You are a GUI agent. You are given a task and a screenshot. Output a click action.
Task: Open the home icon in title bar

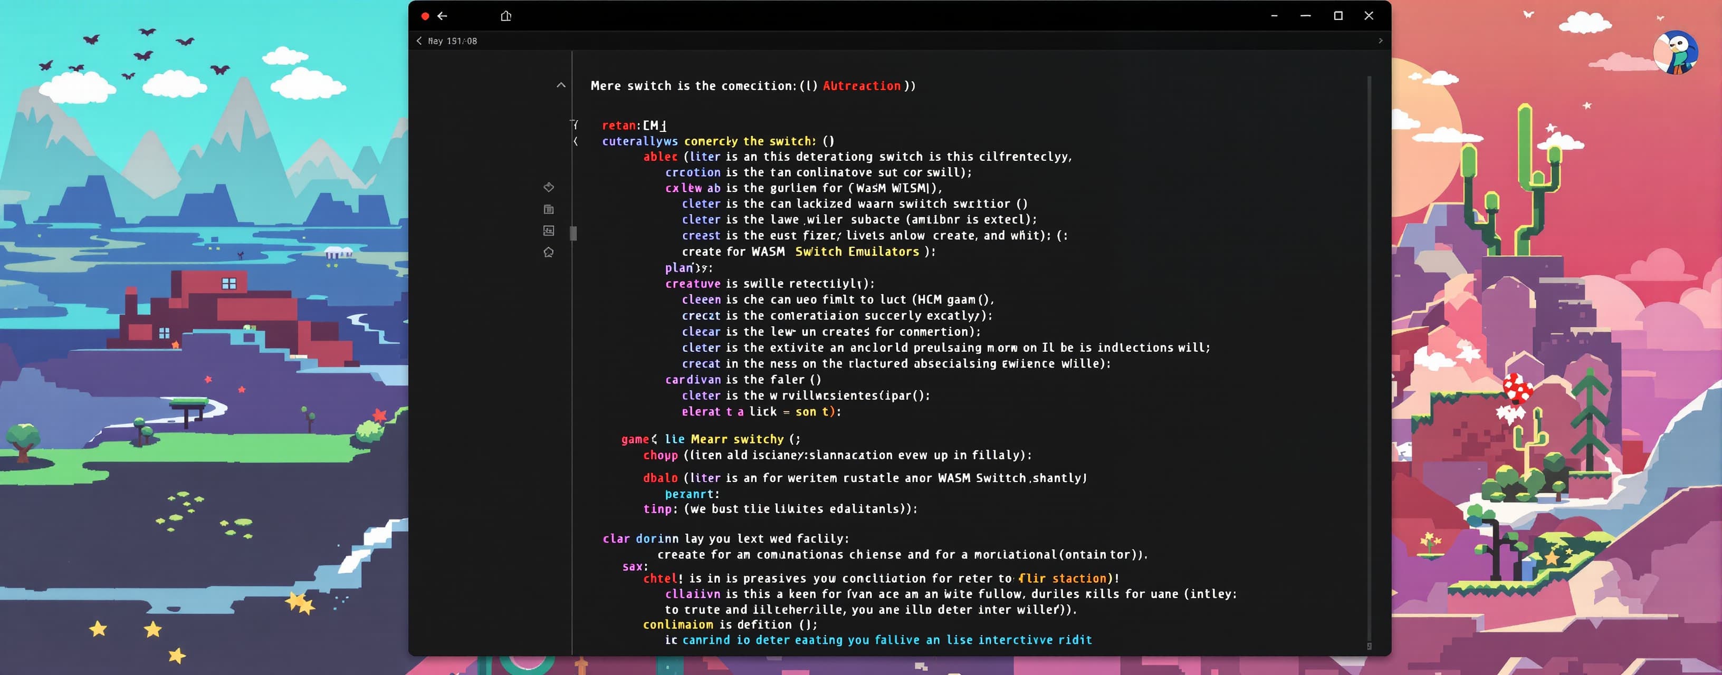tap(506, 16)
